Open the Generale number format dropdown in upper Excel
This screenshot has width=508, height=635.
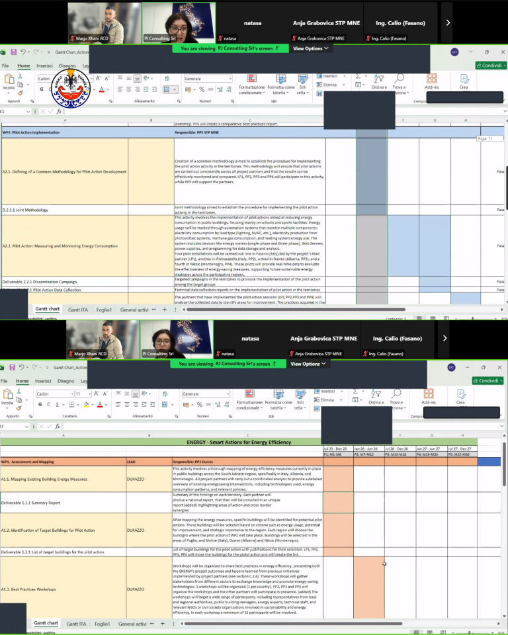230,79
